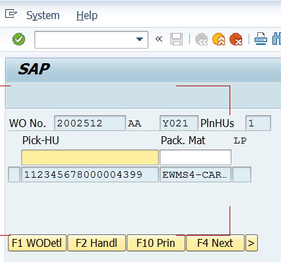
Task: Click the orange Exit icon
Action: [218, 39]
